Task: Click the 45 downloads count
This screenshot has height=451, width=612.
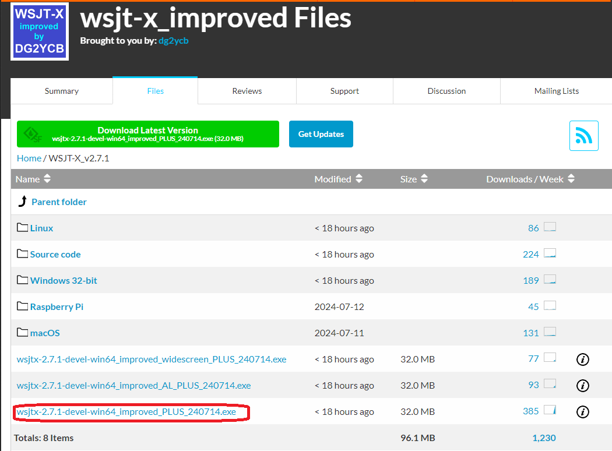Action: (533, 306)
